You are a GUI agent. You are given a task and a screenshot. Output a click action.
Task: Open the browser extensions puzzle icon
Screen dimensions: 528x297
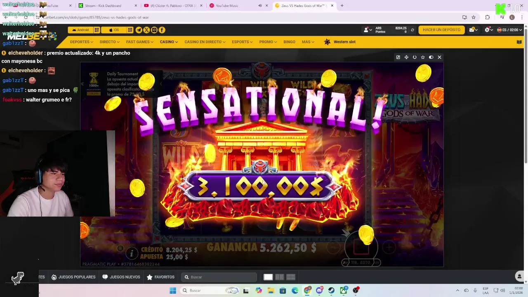[x=488, y=17]
